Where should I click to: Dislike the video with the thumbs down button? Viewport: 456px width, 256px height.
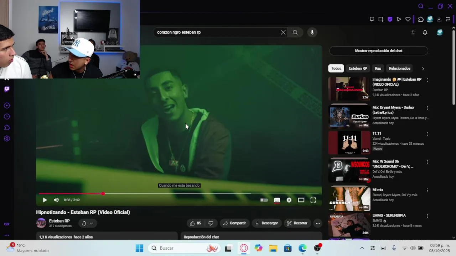211,223
